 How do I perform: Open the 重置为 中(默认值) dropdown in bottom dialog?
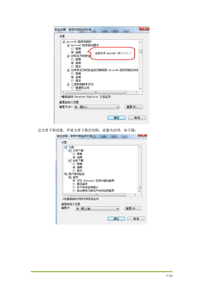(98, 209)
